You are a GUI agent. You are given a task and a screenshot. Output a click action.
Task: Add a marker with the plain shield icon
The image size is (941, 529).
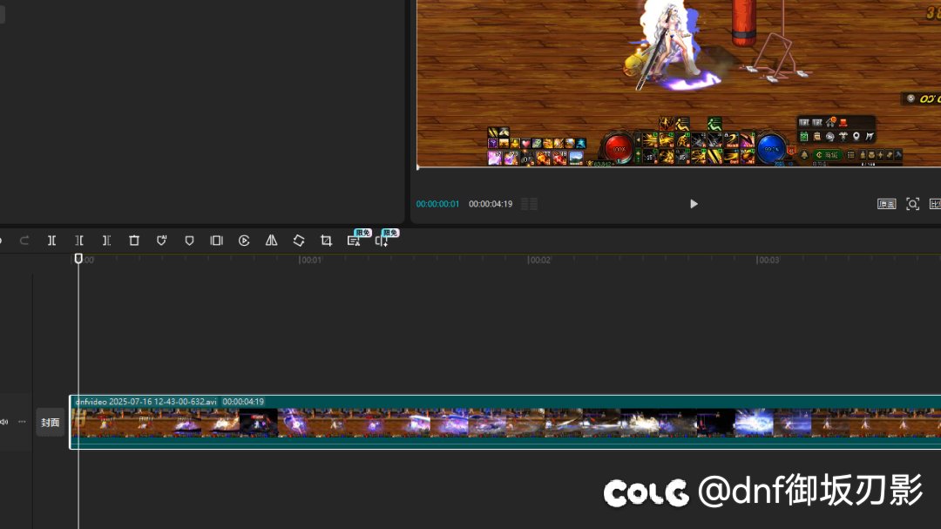tap(189, 241)
